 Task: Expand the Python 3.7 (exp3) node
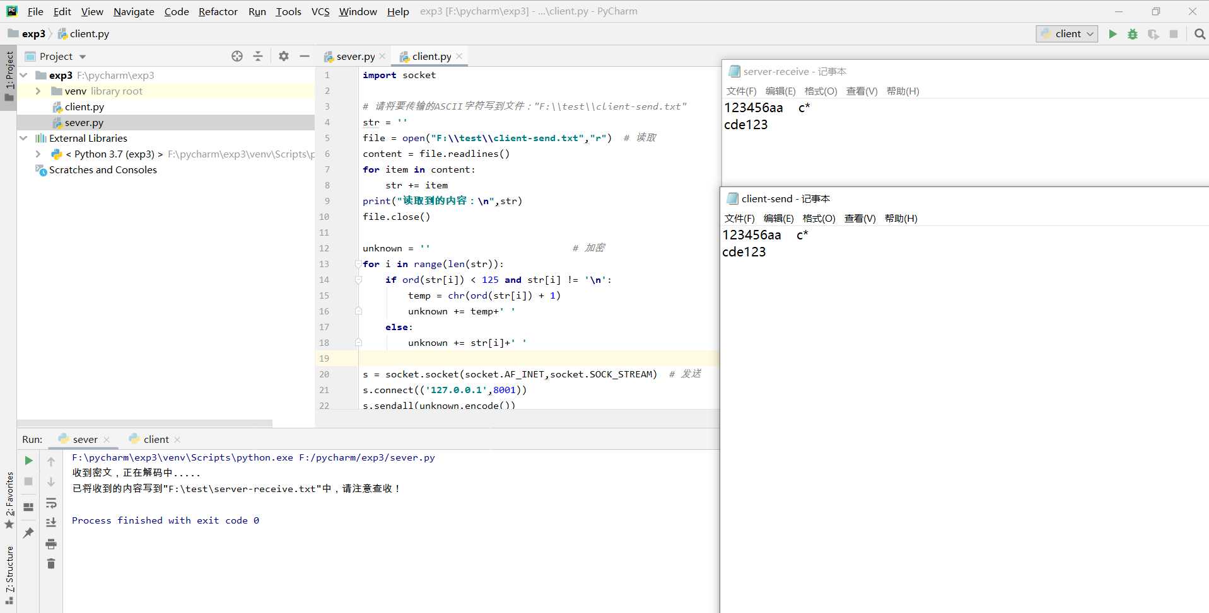(38, 154)
